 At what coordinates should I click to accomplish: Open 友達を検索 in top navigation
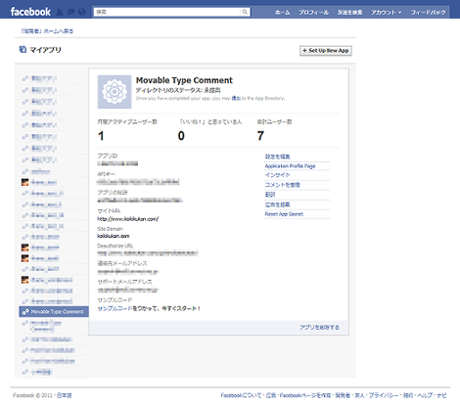[x=349, y=13]
